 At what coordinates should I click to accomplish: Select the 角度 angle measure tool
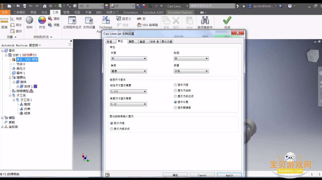tap(16, 19)
